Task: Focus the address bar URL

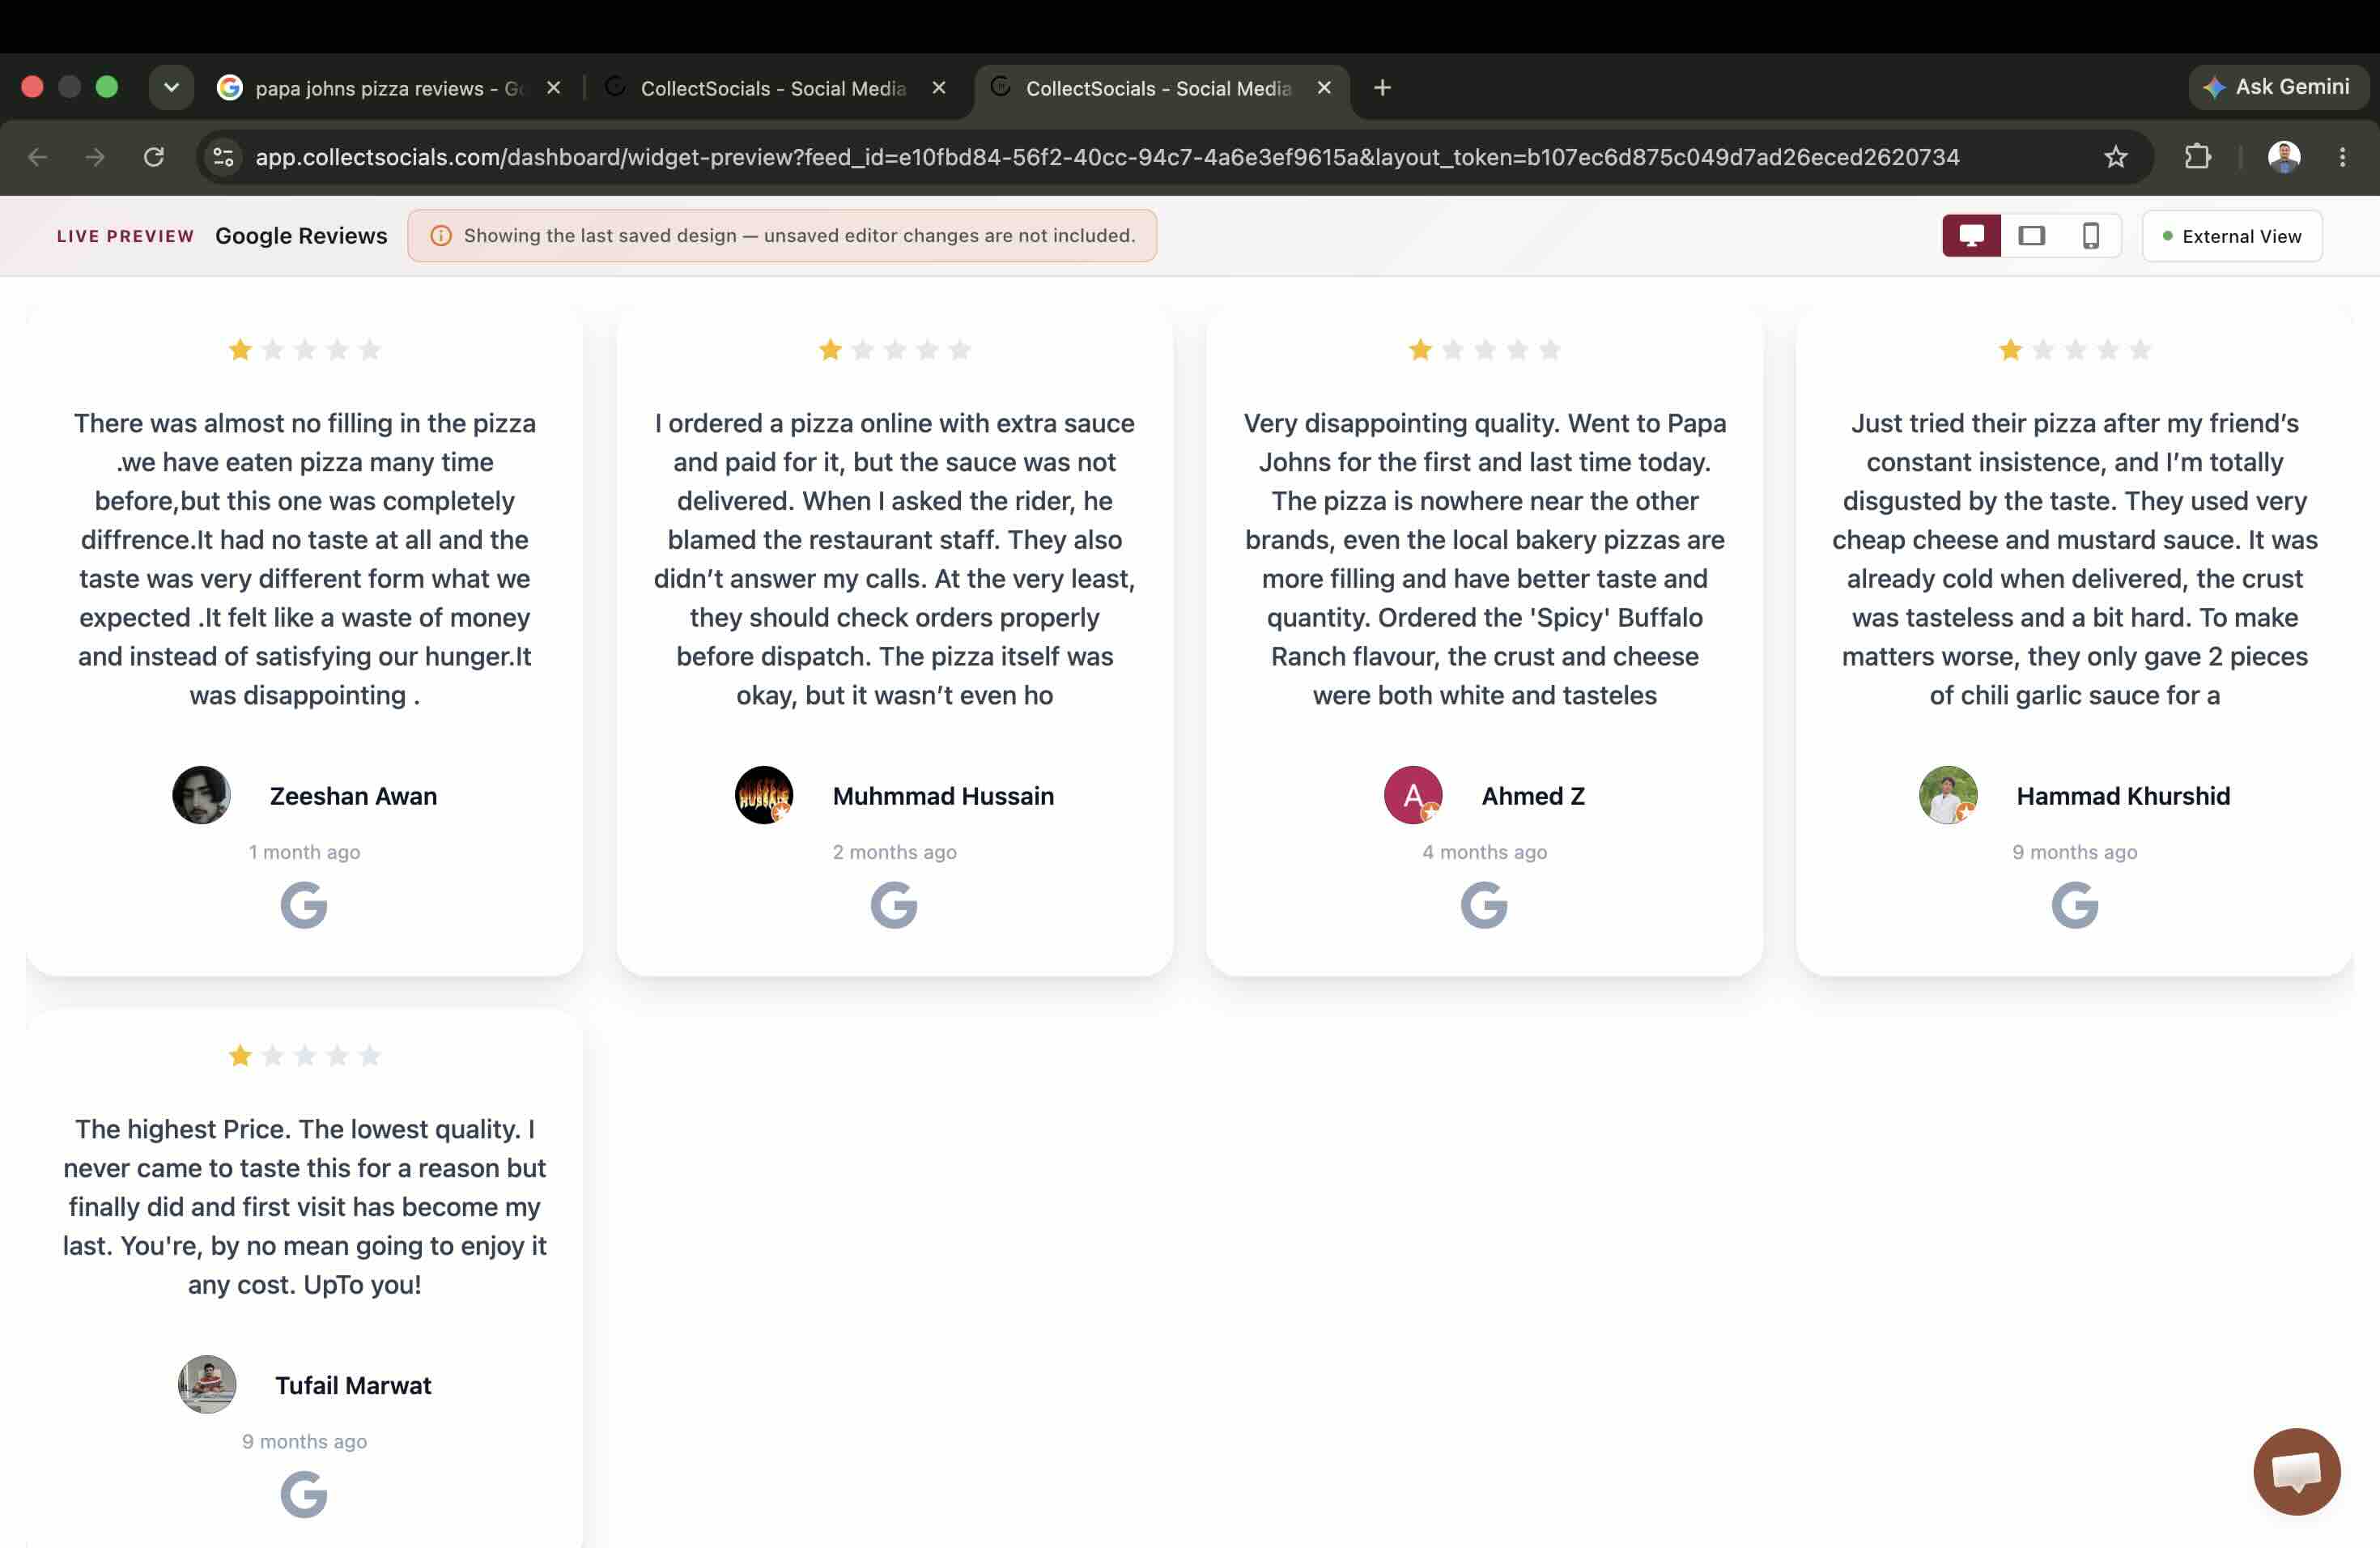Action: pos(1107,157)
